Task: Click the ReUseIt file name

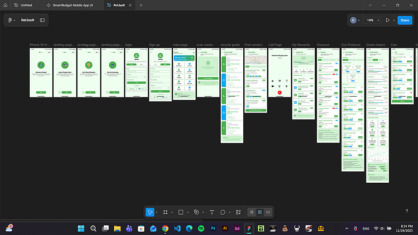Action: click(x=28, y=20)
